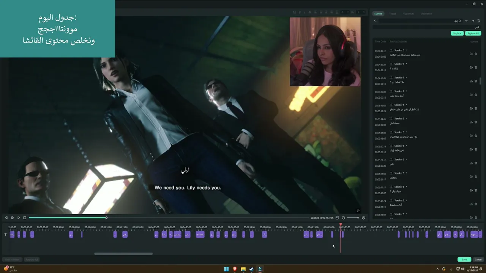Delete the subtitle starting at 00:04:49:12
Image resolution: width=486 pixels, height=273 pixels.
tap(476, 54)
